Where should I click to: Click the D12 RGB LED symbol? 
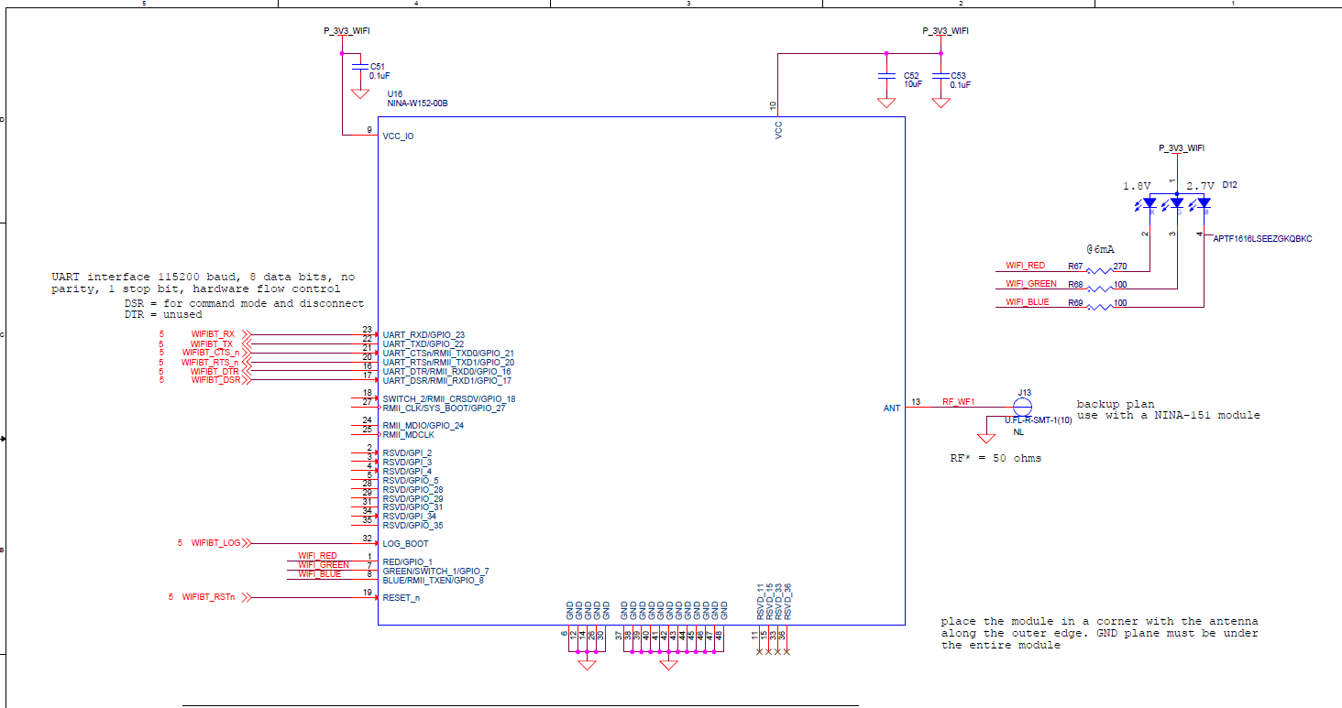coord(1175,202)
